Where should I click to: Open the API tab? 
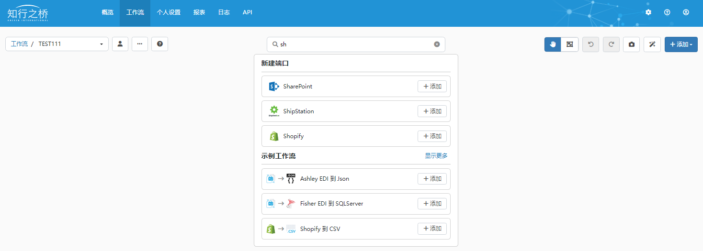[247, 12]
